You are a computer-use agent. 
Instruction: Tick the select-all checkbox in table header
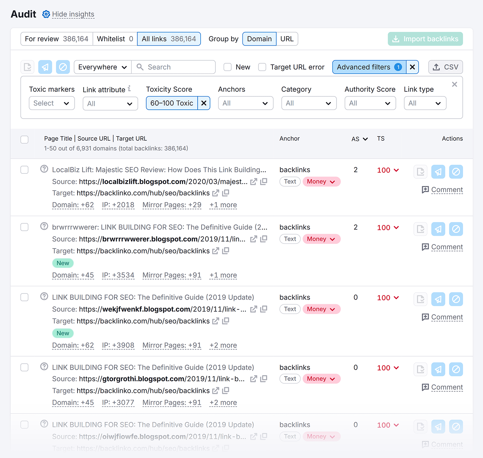(24, 139)
